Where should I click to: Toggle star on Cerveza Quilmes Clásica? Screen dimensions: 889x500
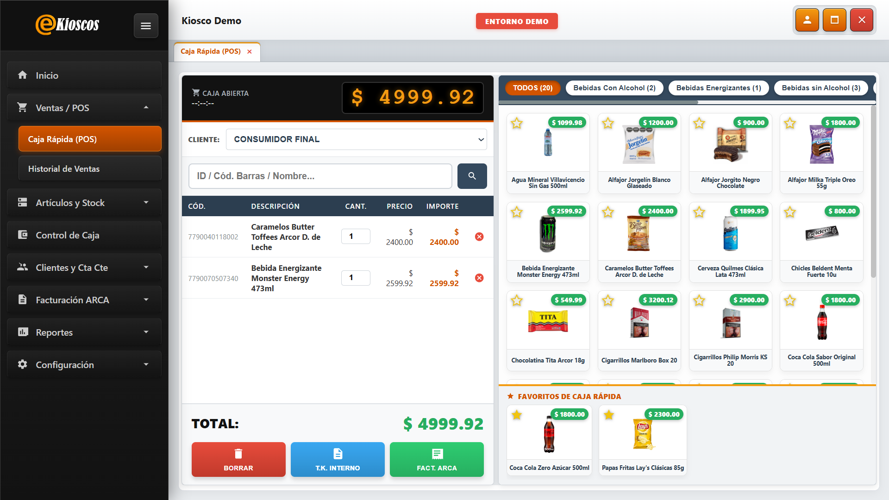click(x=699, y=212)
